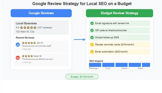Viewport: 162px width, 93px height.
Task: Click the yellow check beside Review reminder cards
Action: coord(92,45)
